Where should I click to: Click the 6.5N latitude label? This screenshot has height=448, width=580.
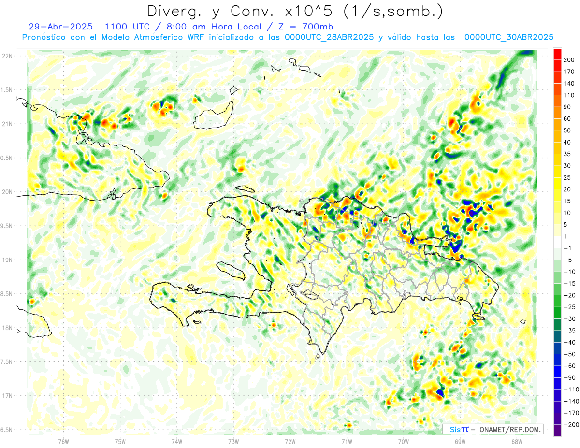click(7, 430)
